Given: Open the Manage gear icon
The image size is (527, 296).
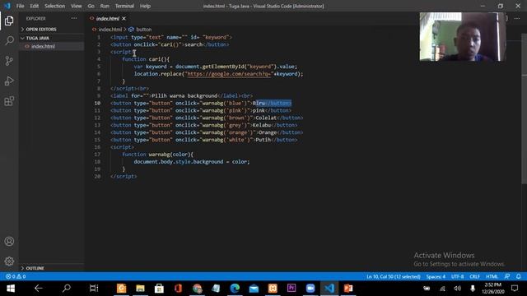Looking at the screenshot, I should click(9, 261).
